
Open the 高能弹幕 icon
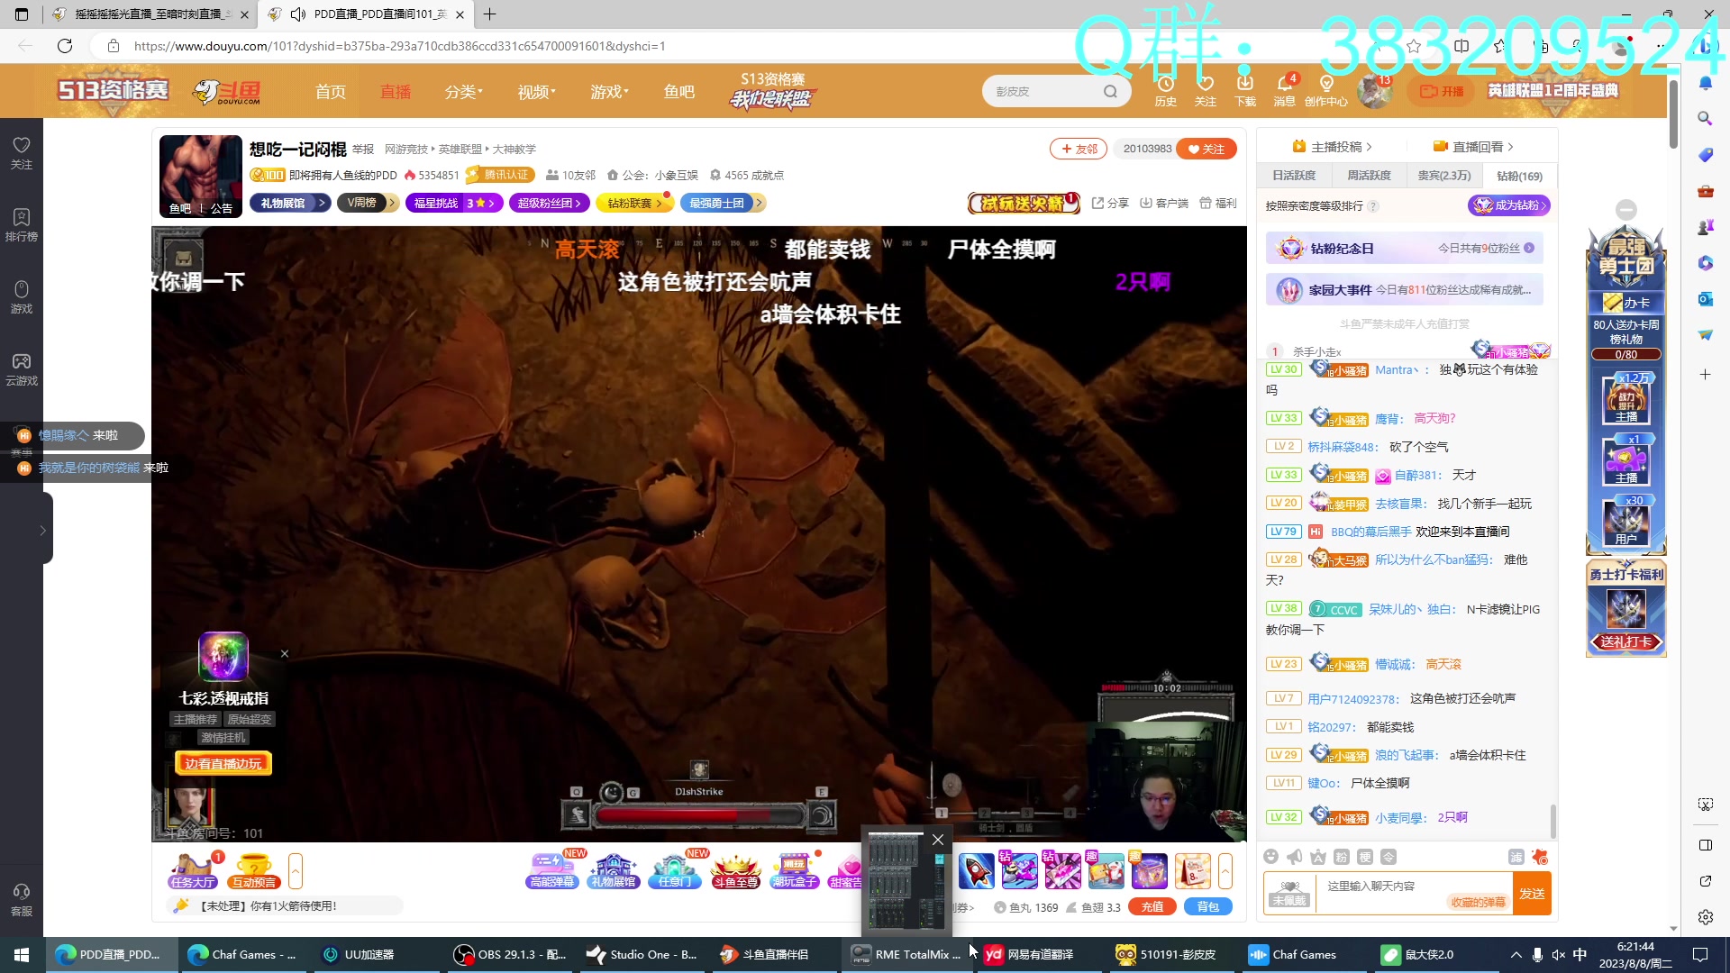pos(551,871)
